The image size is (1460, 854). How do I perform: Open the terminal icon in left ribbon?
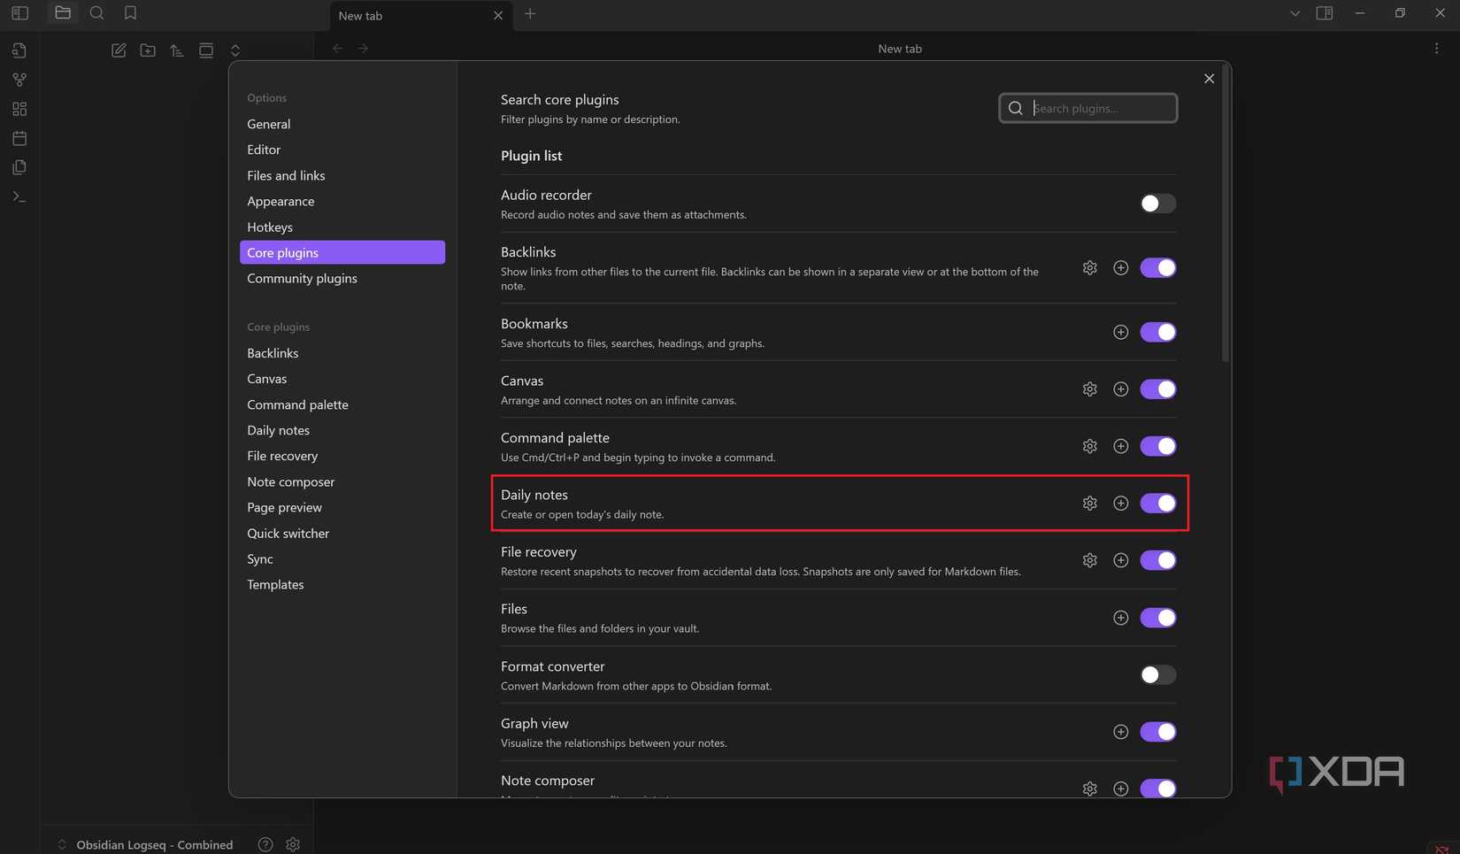click(19, 196)
